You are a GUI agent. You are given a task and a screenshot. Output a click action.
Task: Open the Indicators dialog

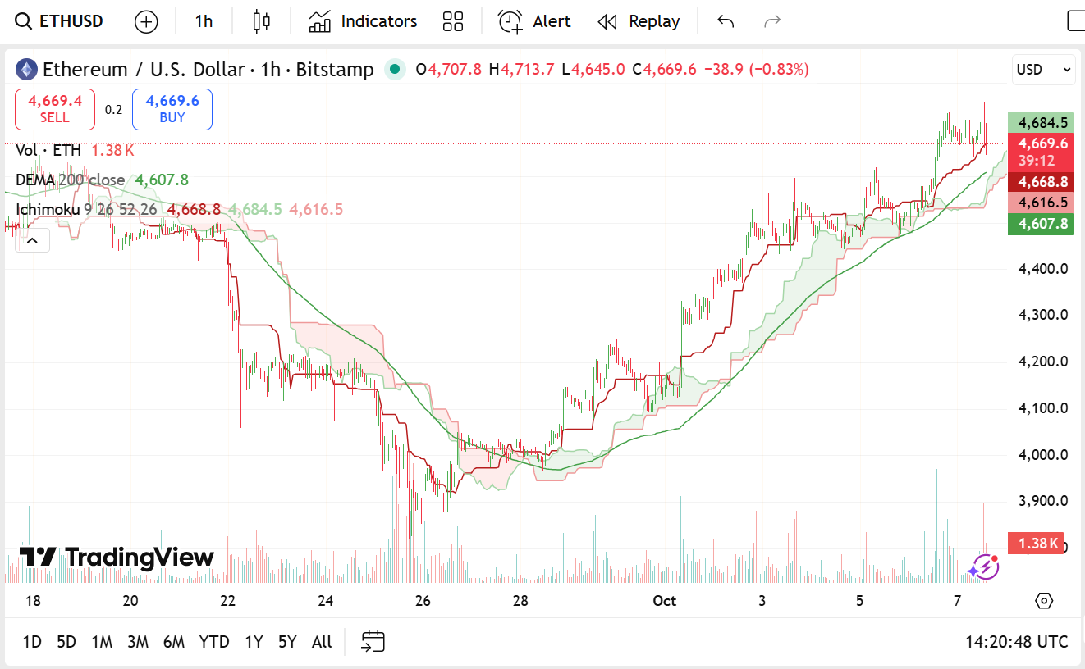pos(363,21)
